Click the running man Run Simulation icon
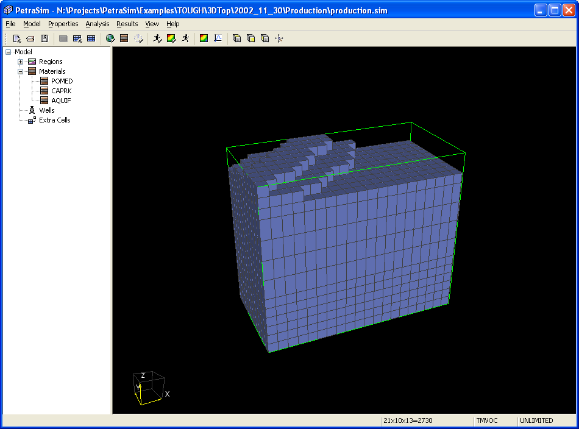 pyautogui.click(x=186, y=38)
